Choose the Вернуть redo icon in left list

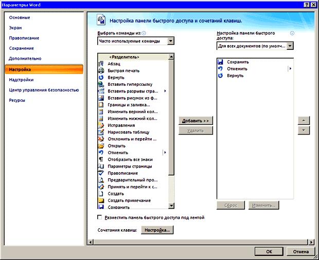pyautogui.click(x=101, y=78)
